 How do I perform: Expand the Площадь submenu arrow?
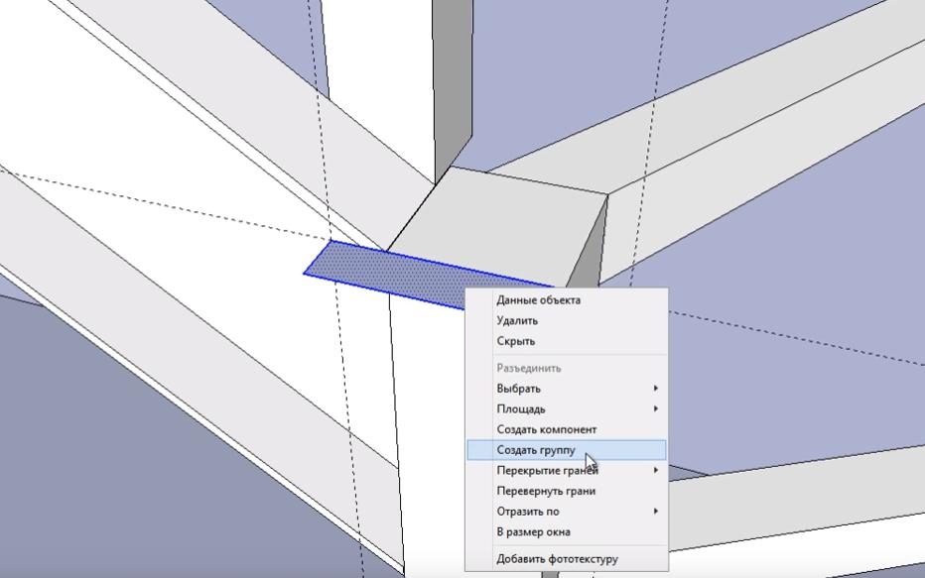coord(656,409)
